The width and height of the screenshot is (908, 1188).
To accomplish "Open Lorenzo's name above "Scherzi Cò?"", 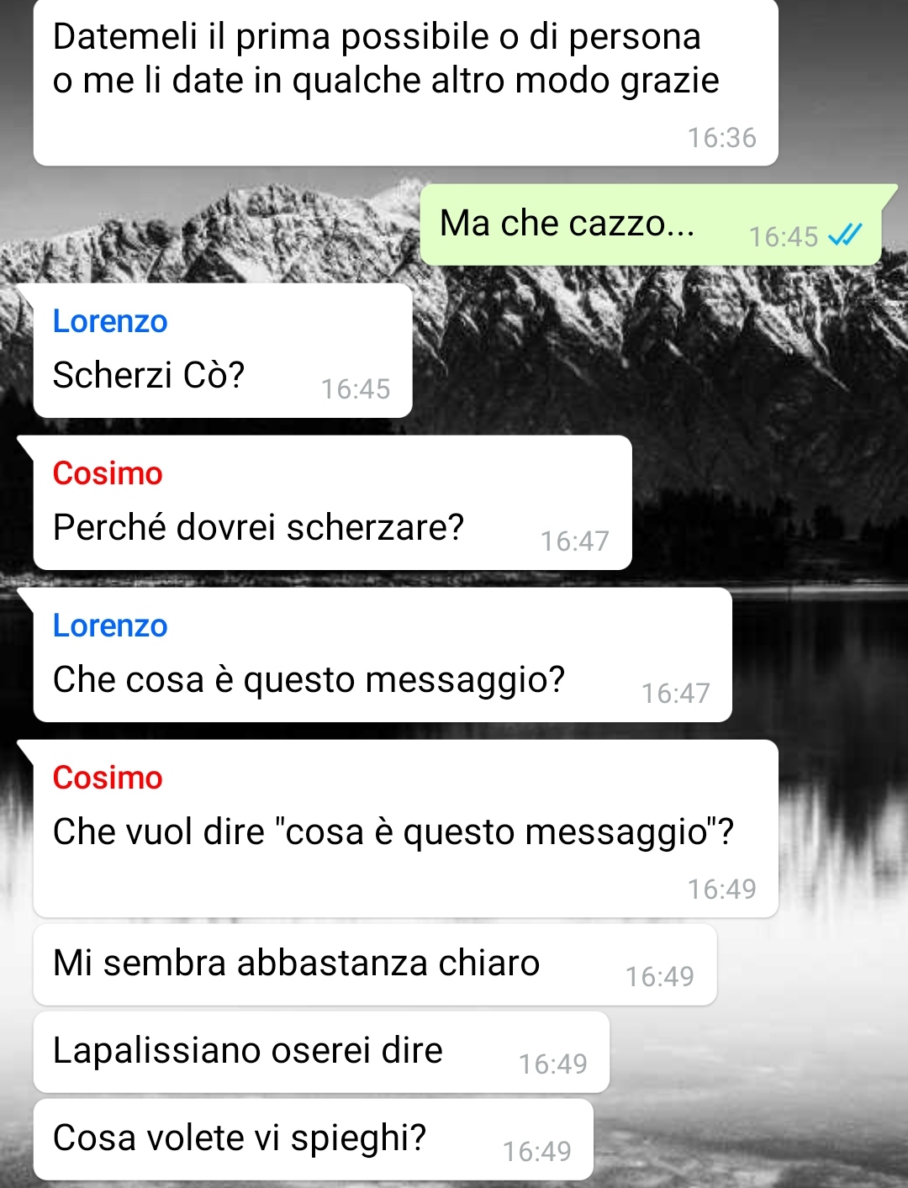I will 110,321.
